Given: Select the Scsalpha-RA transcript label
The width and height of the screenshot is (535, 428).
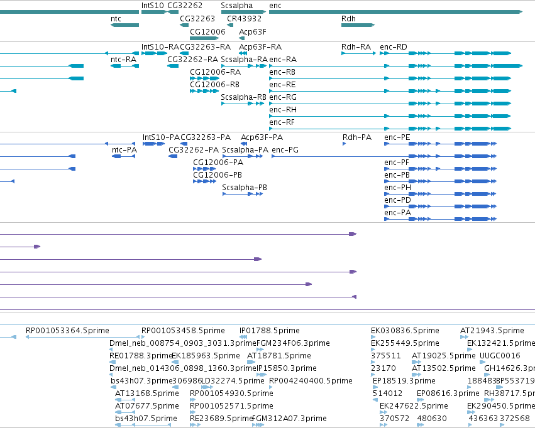Looking at the screenshot, I should coord(245,60).
